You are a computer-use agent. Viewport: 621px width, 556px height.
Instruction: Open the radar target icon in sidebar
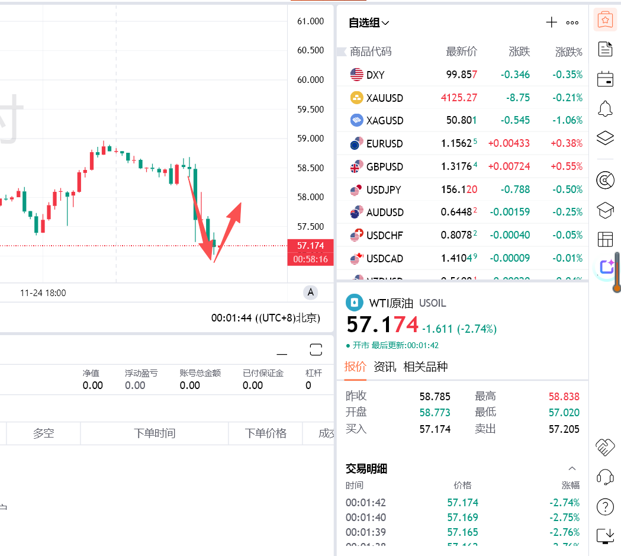point(605,181)
